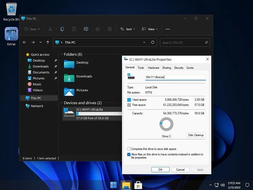Click the drive usage donut chart
Image resolution: width=253 pixels, height=190 pixels.
pyautogui.click(x=166, y=124)
